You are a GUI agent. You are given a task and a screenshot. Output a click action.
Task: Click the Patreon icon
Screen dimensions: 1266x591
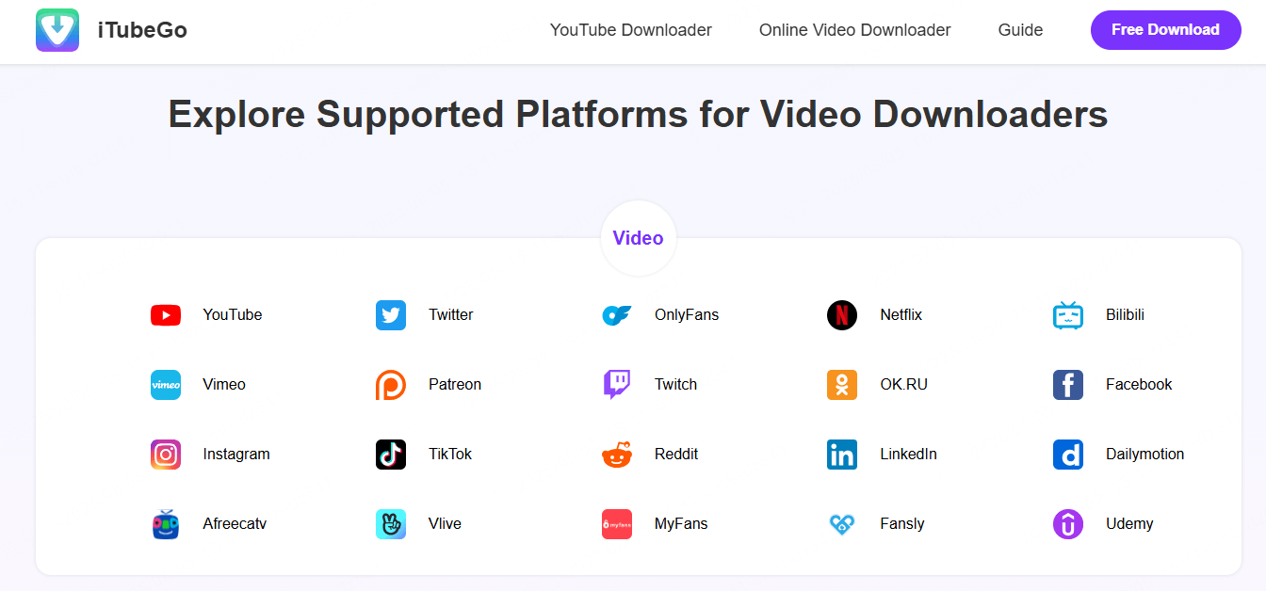pyautogui.click(x=391, y=385)
